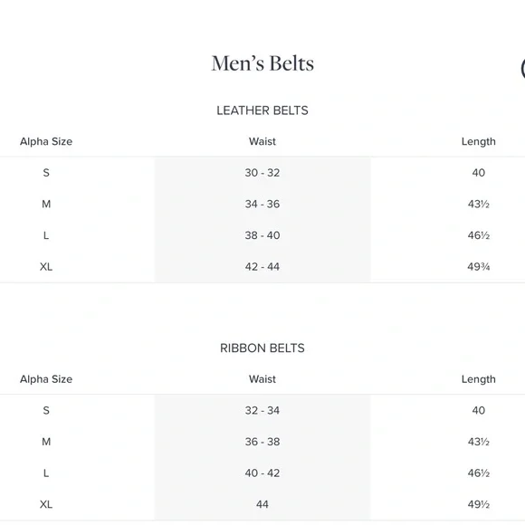Image resolution: width=525 pixels, height=525 pixels.
Task: Click the Leather Belts Length column header
Action: click(x=479, y=141)
